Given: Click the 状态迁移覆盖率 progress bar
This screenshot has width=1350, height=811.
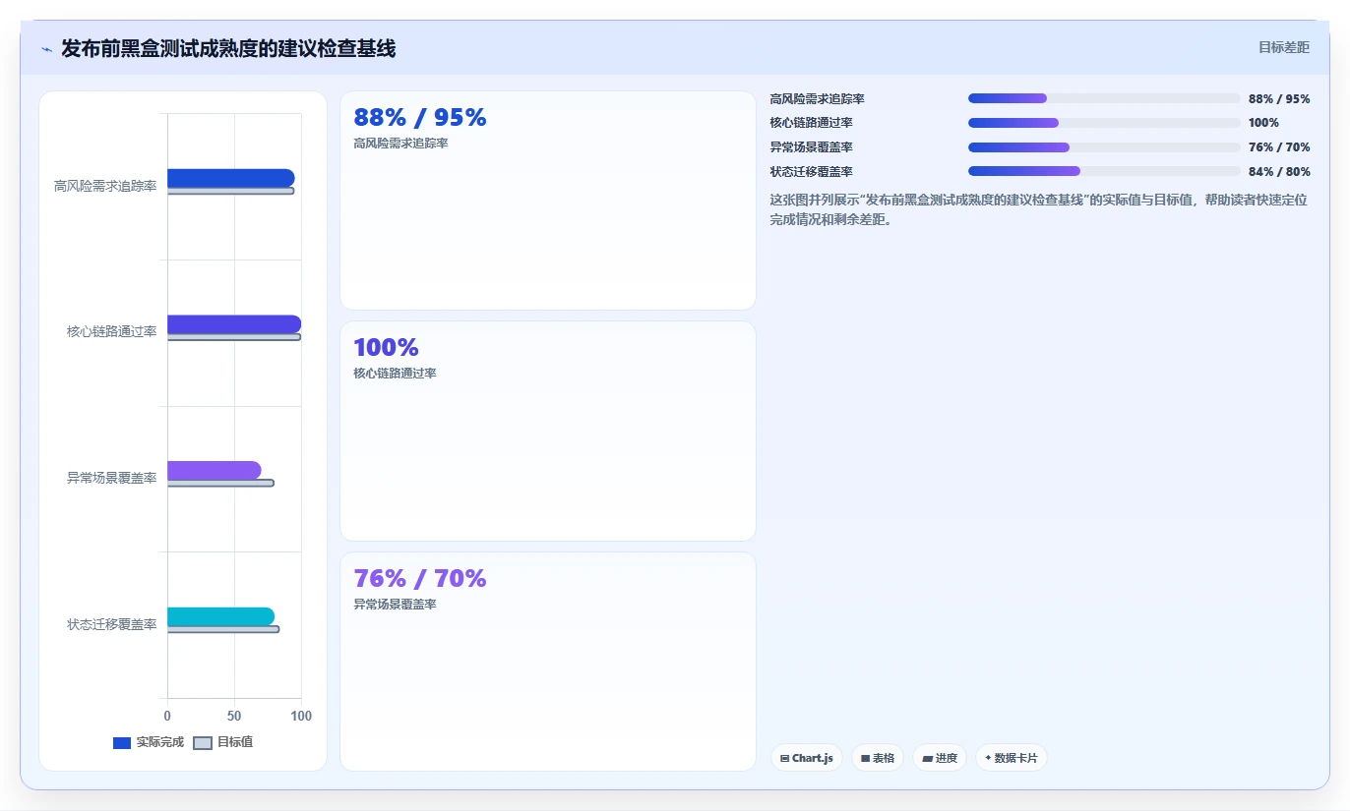Looking at the screenshot, I should (1104, 171).
